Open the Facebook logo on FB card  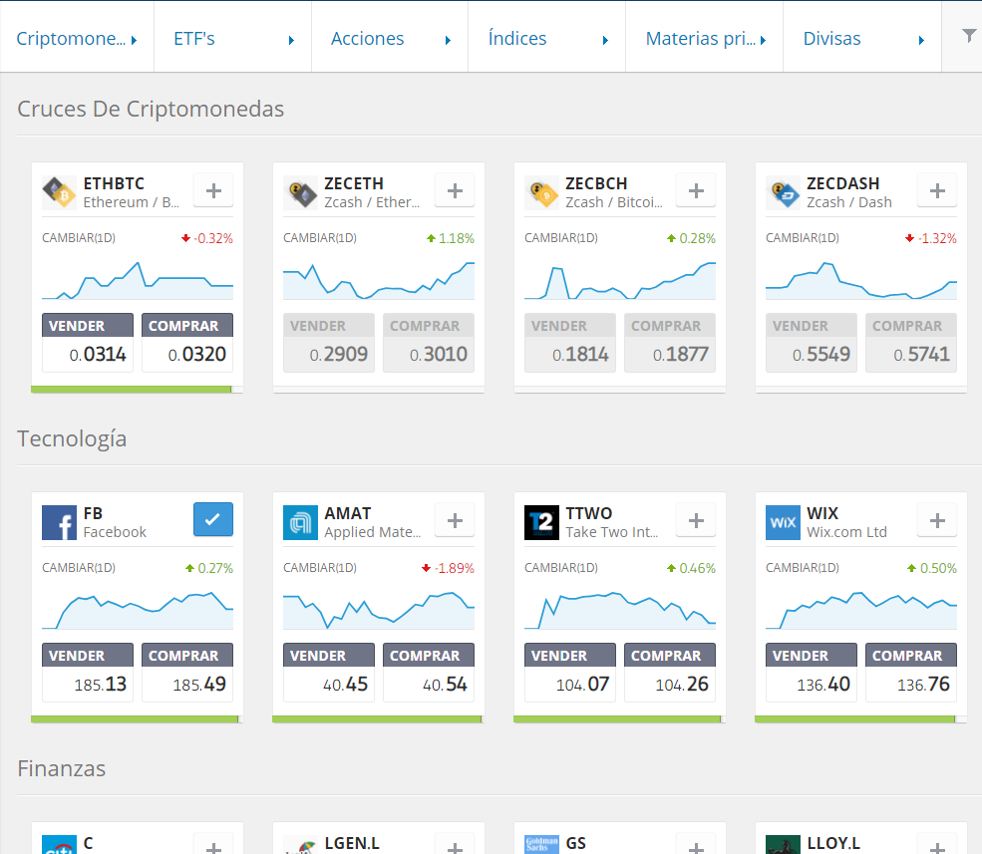[x=59, y=522]
